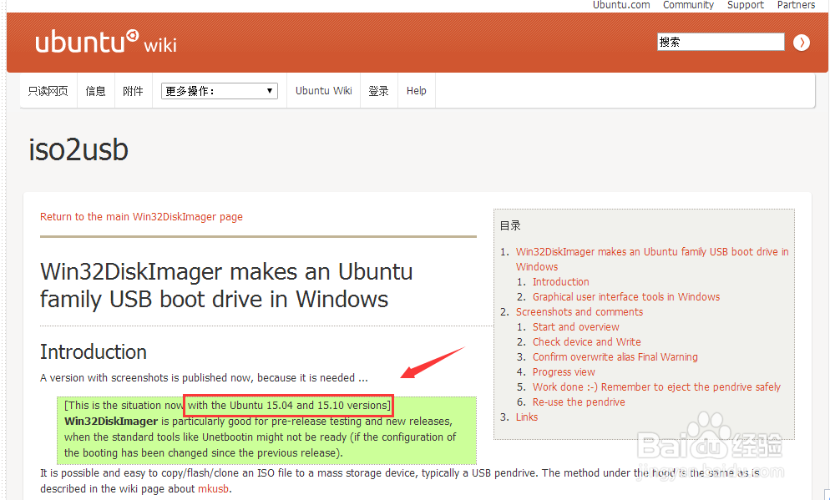Select the 附件 menu item
Screen dimensions: 830x500
pos(133,91)
